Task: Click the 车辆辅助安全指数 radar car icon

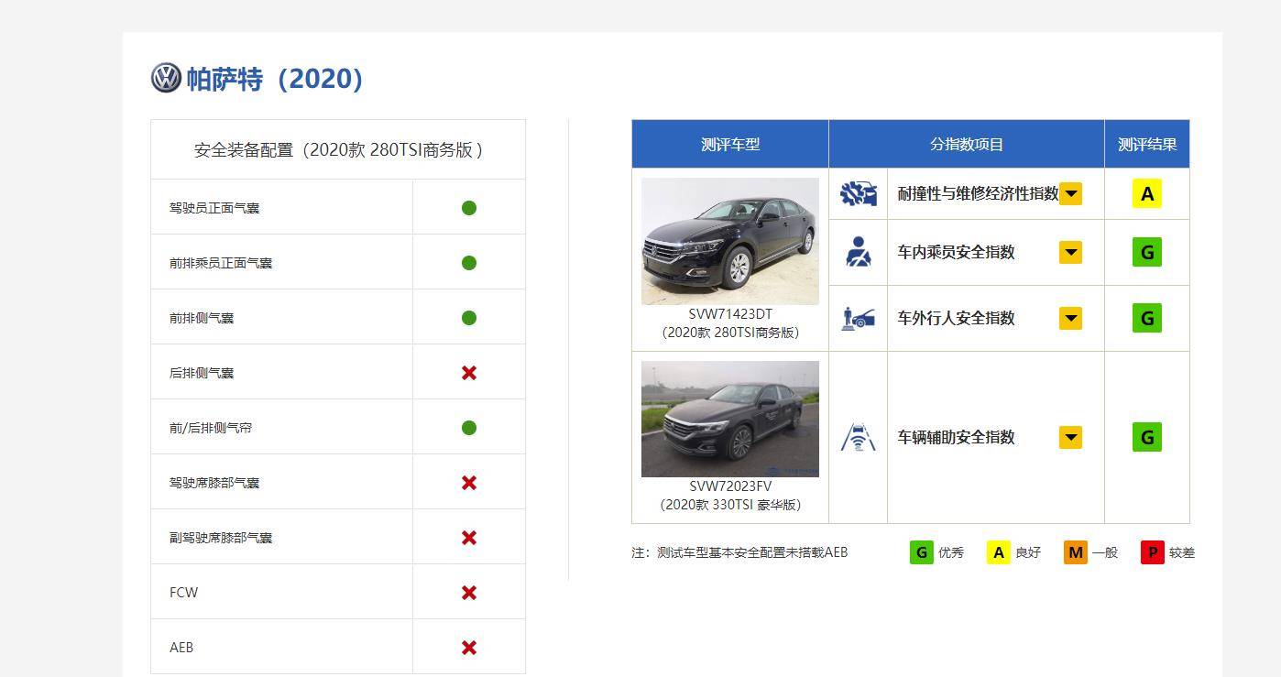Action: (x=859, y=437)
